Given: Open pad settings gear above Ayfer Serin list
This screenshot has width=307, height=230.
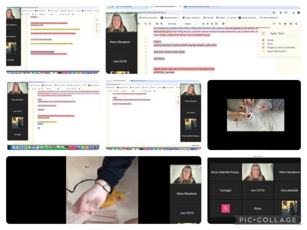Looking at the screenshot, I should (x=291, y=24).
